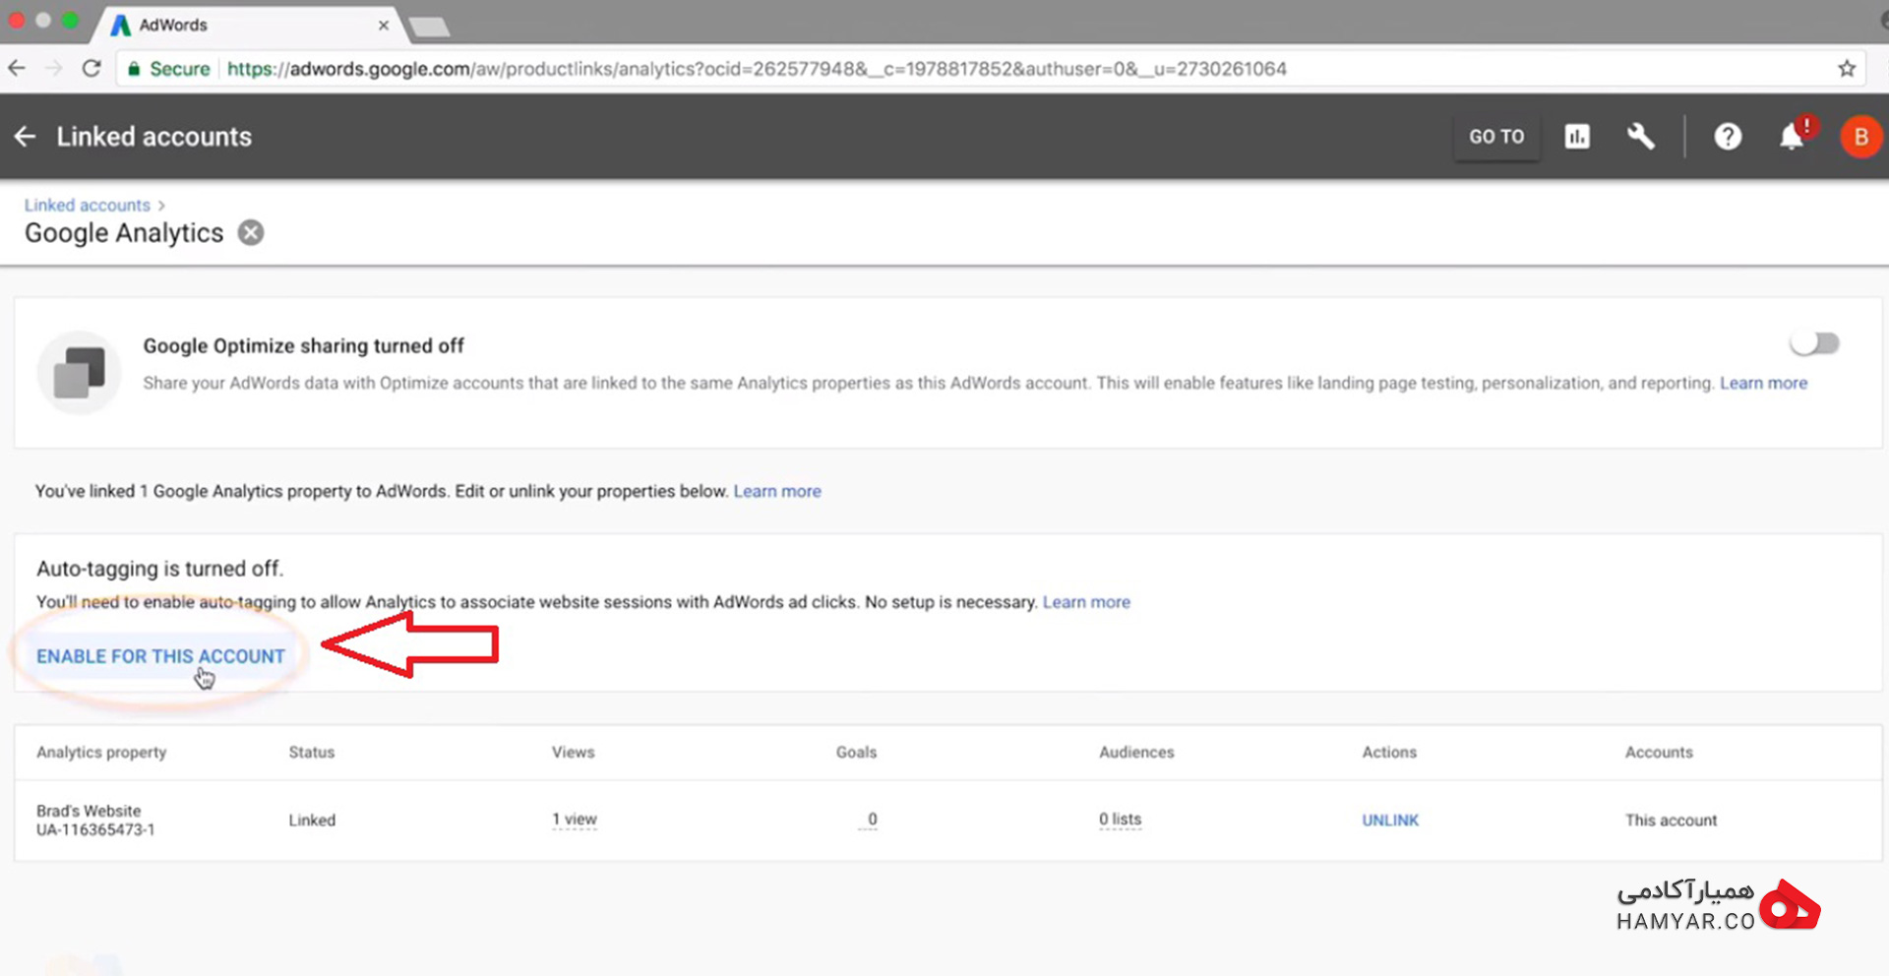Open Learn more link about linked properties
The height and width of the screenshot is (976, 1889).
[x=777, y=491]
